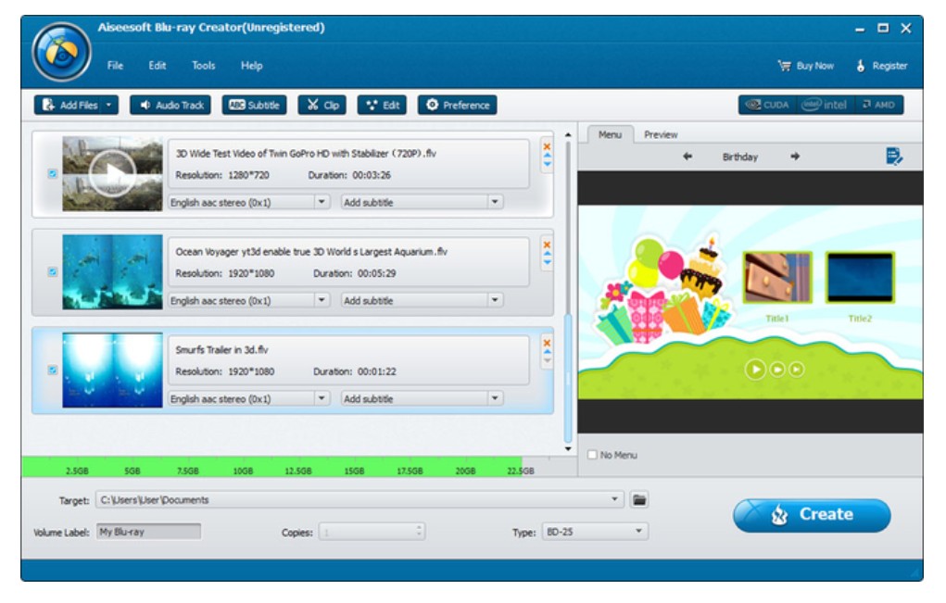This screenshot has width=946, height=603.
Task: Click the rightmost circular button in the menu preview
Action: pos(797,369)
